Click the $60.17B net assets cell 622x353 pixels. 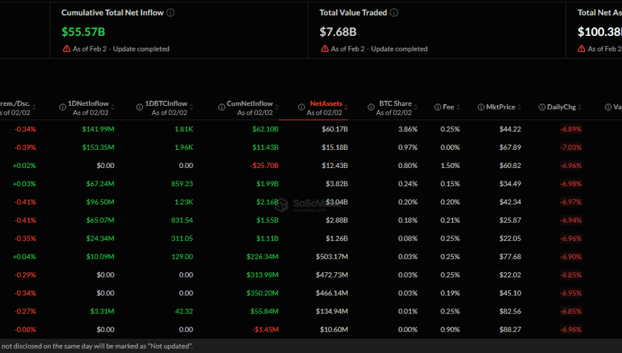coord(334,129)
